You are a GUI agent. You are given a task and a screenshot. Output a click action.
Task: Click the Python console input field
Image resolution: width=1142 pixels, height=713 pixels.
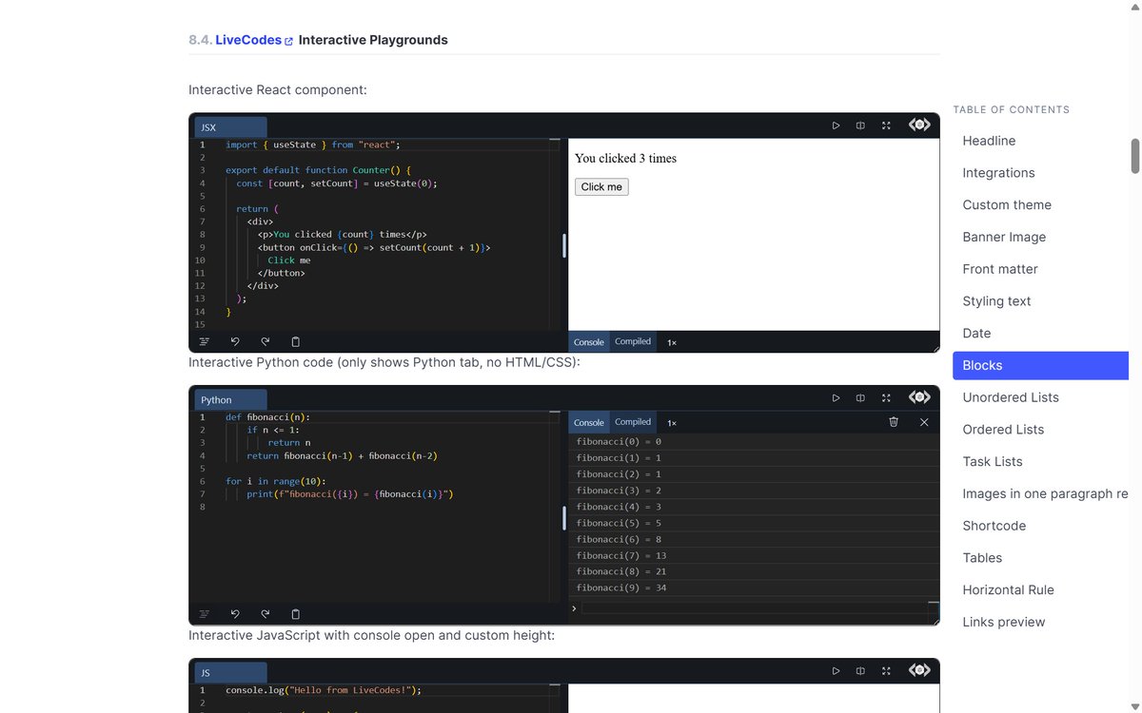754,608
